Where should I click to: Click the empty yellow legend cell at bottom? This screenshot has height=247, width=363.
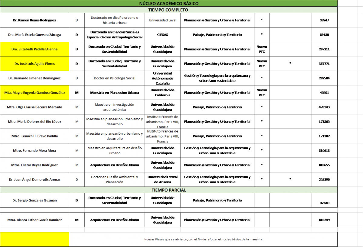pos(34,239)
